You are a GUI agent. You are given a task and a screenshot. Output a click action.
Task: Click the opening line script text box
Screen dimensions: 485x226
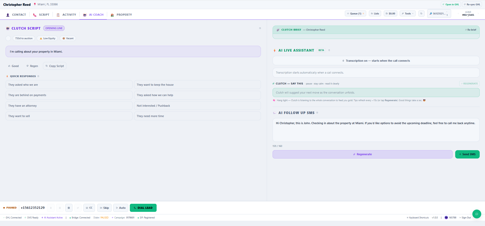(133, 52)
